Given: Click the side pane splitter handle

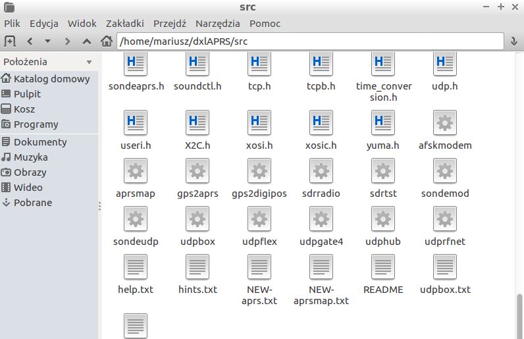Looking at the screenshot, I should pos(99,206).
